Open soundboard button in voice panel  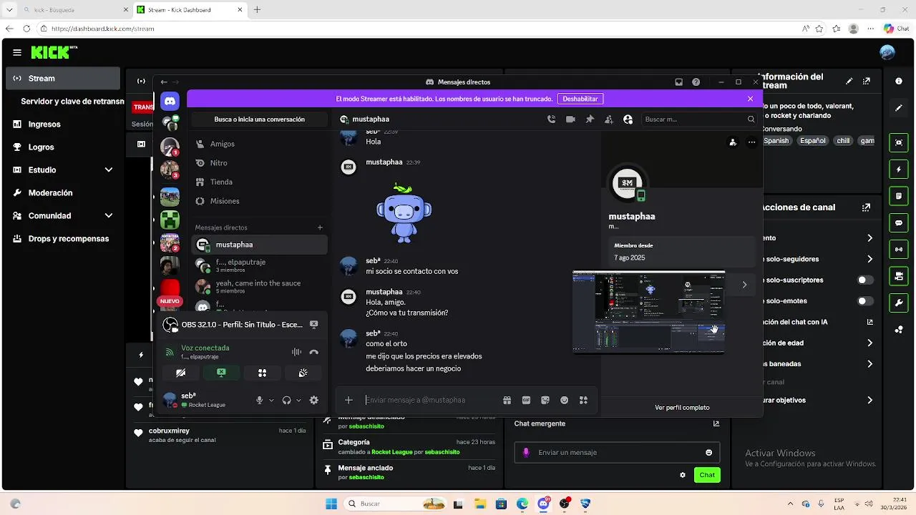(303, 373)
